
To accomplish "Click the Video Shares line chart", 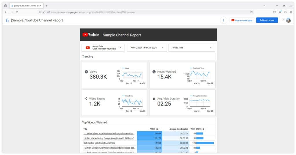I will pos(132,103).
